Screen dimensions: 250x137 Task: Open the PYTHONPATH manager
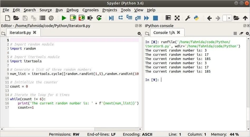(196, 18)
